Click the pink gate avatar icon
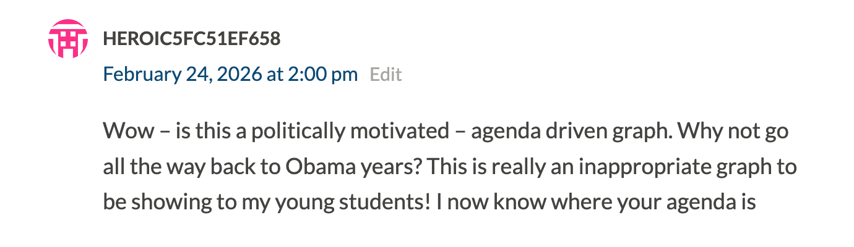 click(68, 39)
